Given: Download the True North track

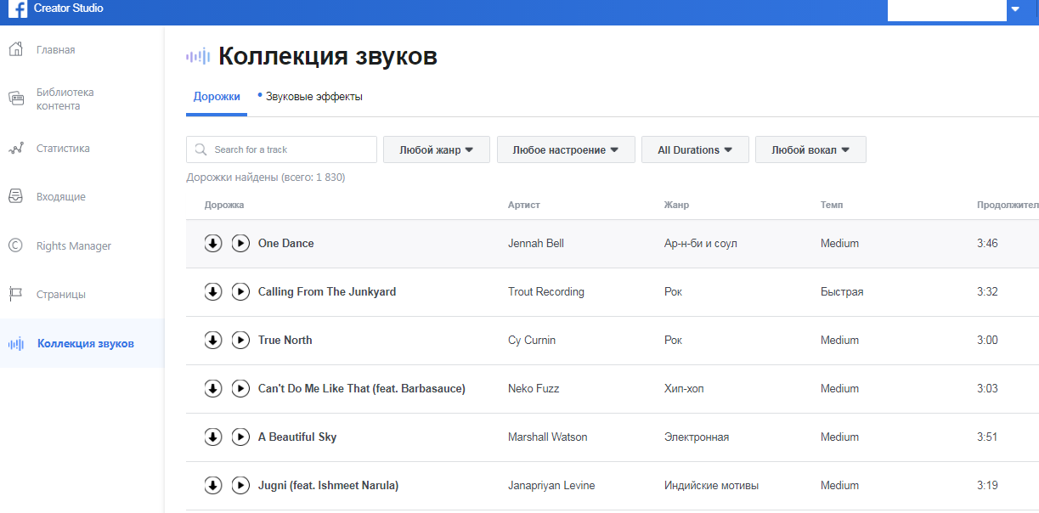Looking at the screenshot, I should click(213, 340).
